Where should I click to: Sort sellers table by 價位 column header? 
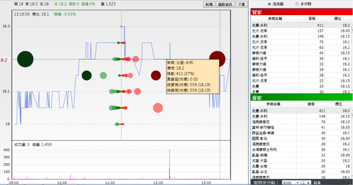pyautogui.click(x=338, y=104)
